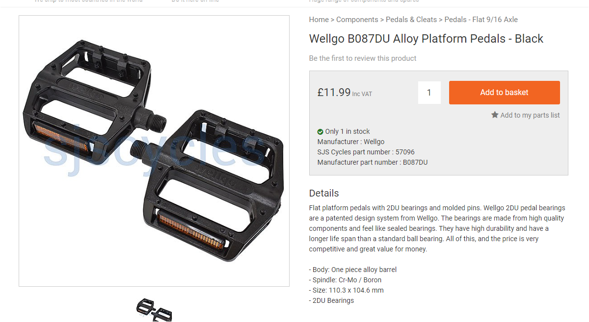
Task: Click the Details section heading
Action: 324,193
